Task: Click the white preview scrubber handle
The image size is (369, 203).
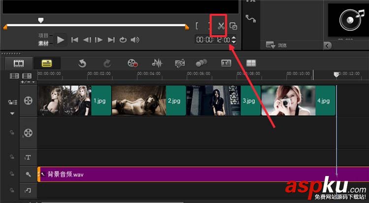Action: coord(41,21)
